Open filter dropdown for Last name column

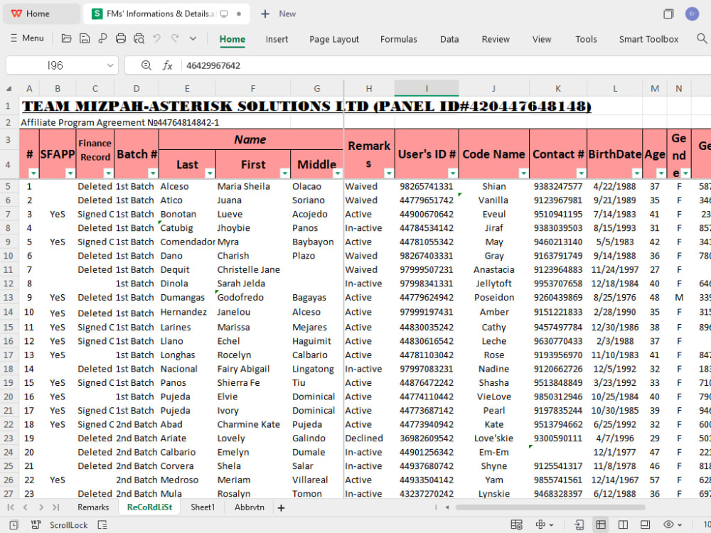click(x=210, y=173)
